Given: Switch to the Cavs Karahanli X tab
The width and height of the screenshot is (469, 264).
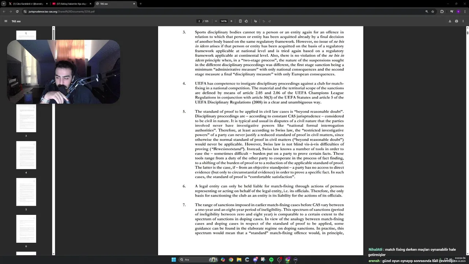Looking at the screenshot, I should (x=28, y=4).
